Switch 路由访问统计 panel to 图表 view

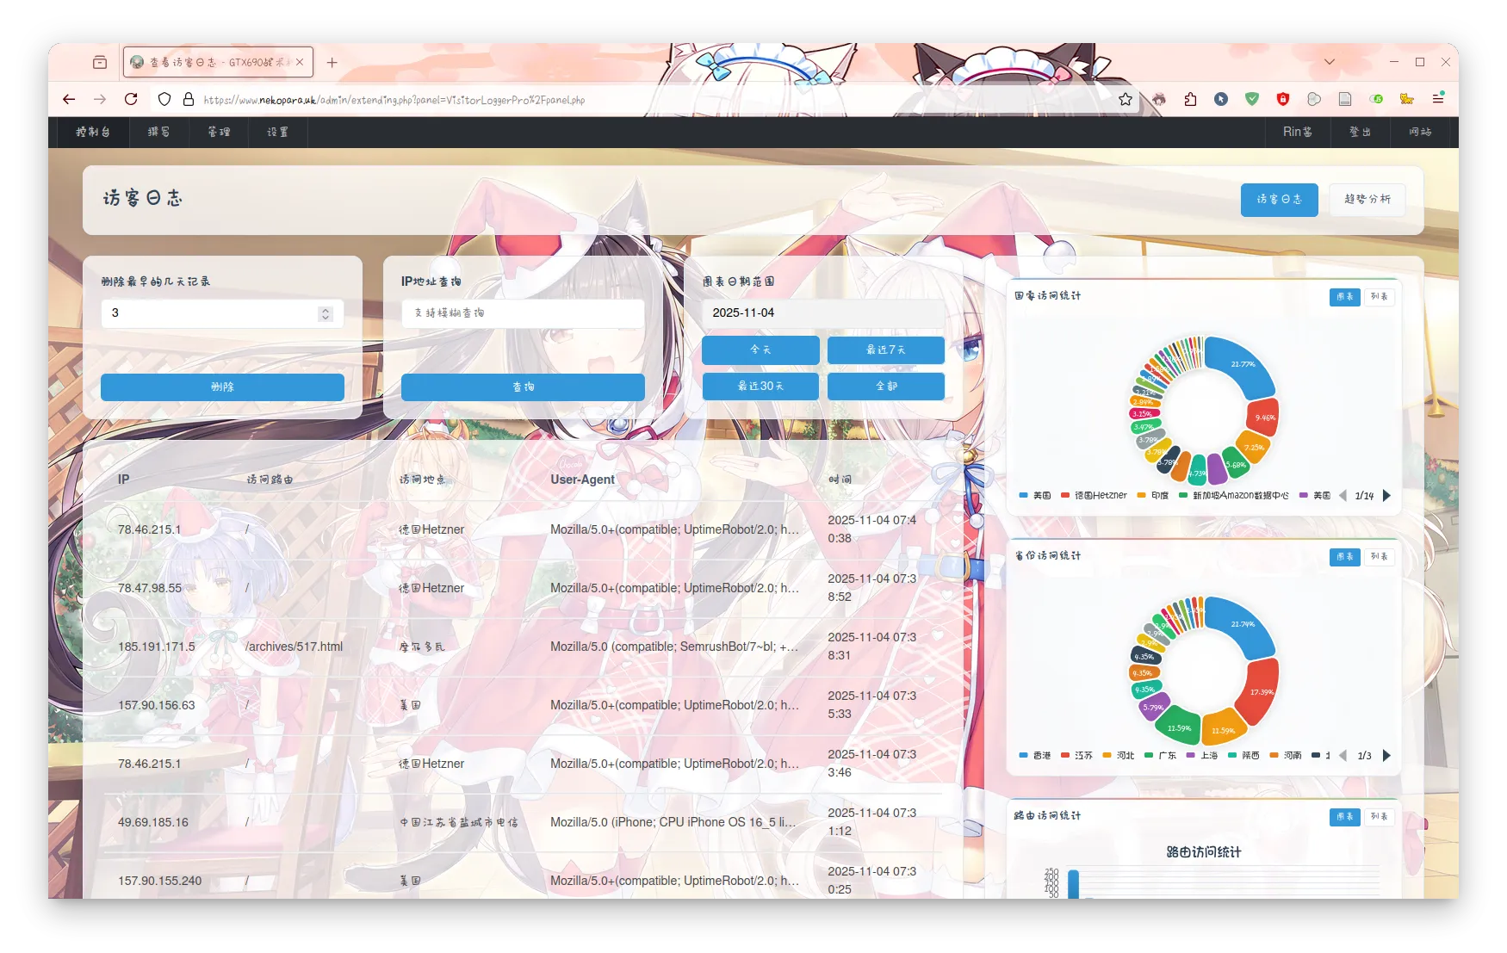click(x=1345, y=816)
